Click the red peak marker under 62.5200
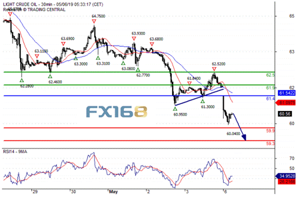298x197 pixels. [x=214, y=69]
